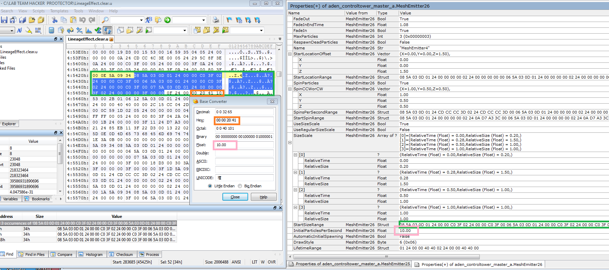The width and height of the screenshot is (609, 270).
Task: Click the Decimal field in Base Converter
Action: point(244,112)
